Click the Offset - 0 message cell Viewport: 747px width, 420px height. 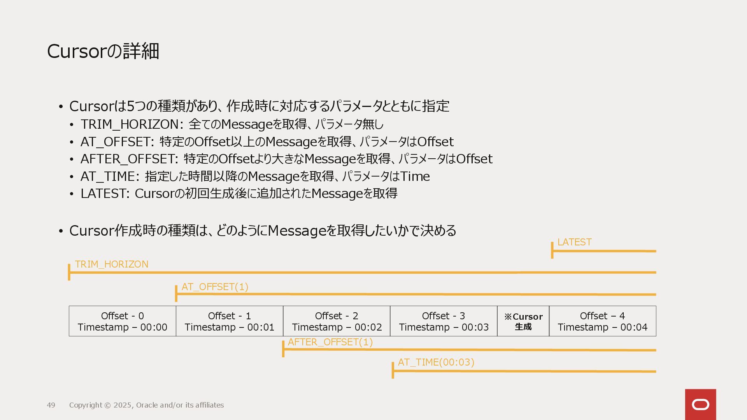point(122,321)
